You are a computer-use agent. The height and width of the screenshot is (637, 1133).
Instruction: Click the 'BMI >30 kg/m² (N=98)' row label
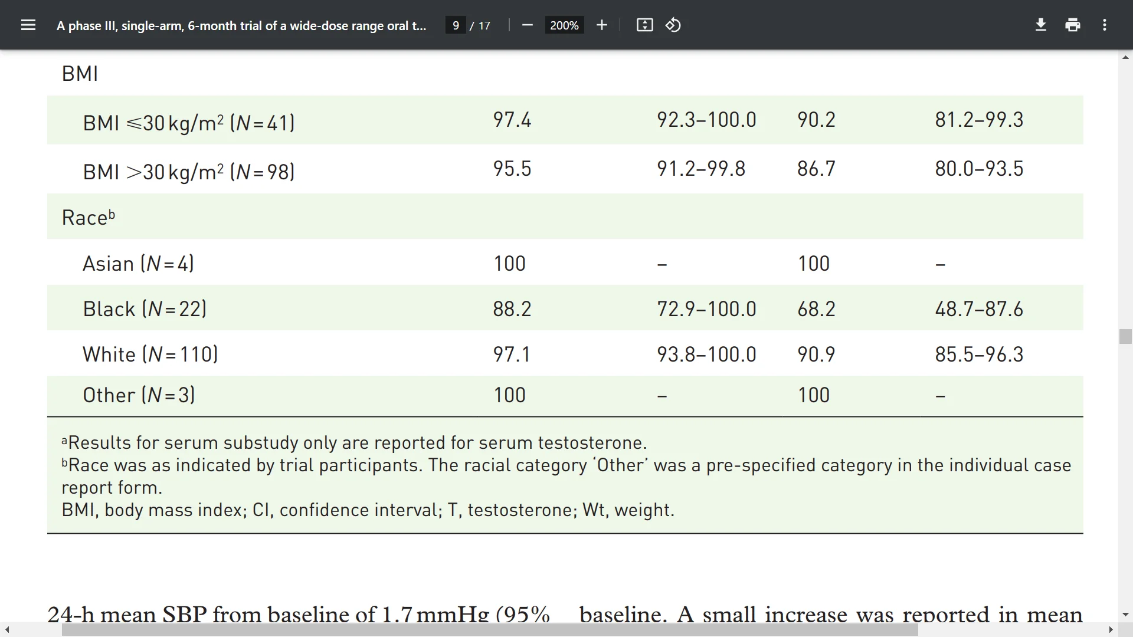tap(189, 172)
